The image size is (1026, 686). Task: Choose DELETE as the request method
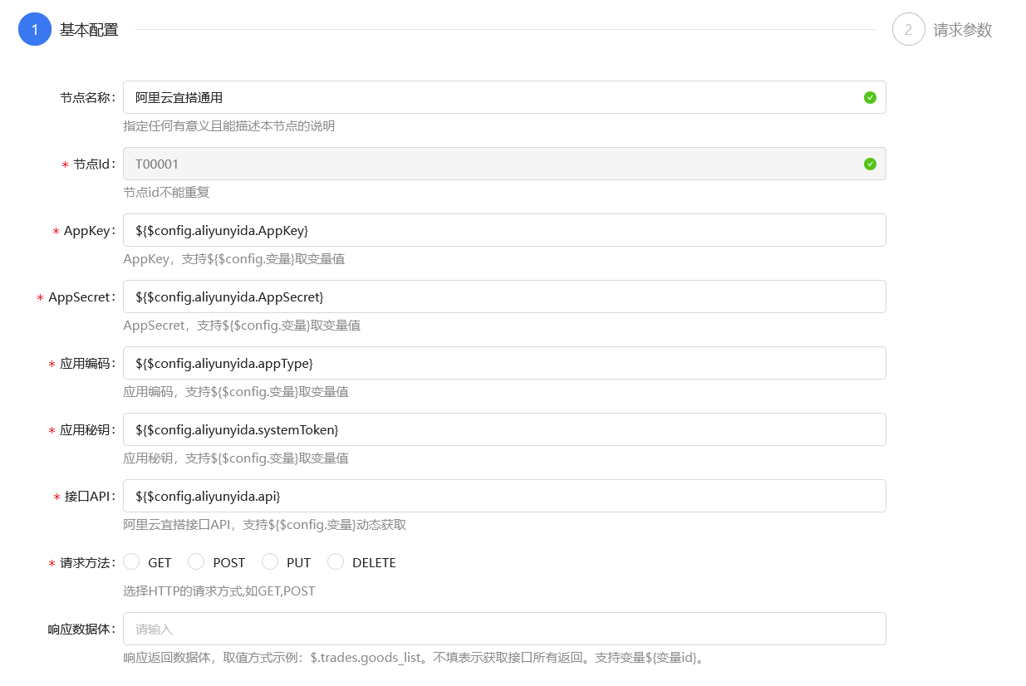(x=336, y=562)
